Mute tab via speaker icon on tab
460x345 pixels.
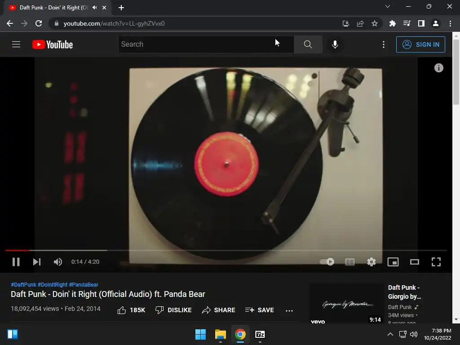pos(94,8)
